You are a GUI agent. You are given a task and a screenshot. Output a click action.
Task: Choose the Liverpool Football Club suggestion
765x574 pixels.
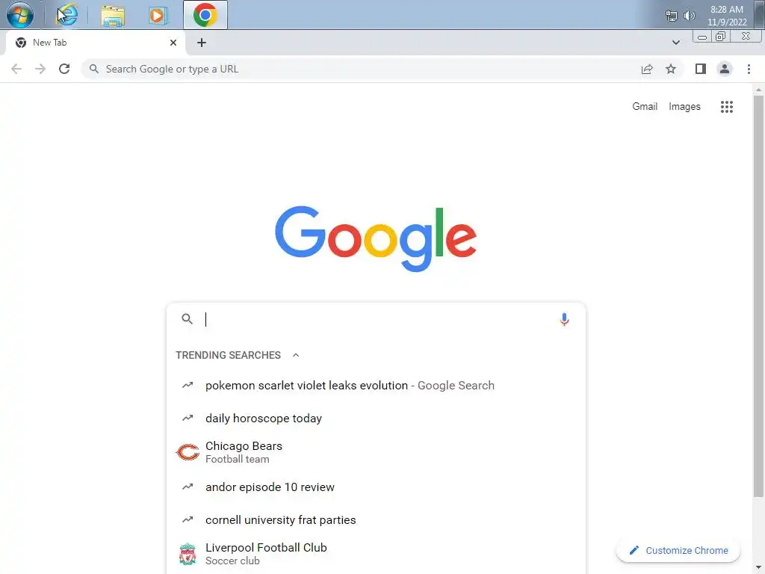(376, 554)
